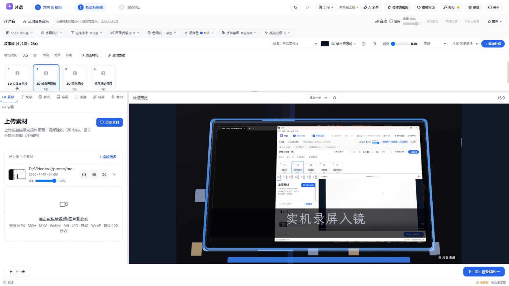Select the 标准 transition speed

pyautogui.click(x=58, y=55)
